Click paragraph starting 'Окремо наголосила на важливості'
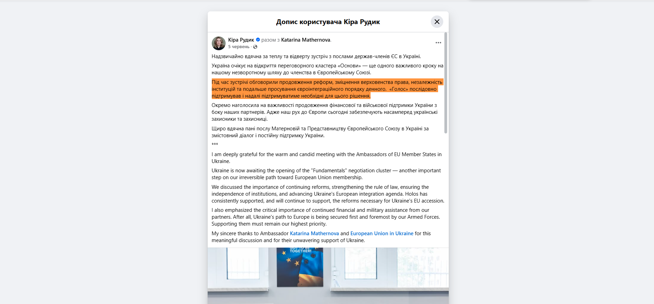The height and width of the screenshot is (304, 654). 324,112
